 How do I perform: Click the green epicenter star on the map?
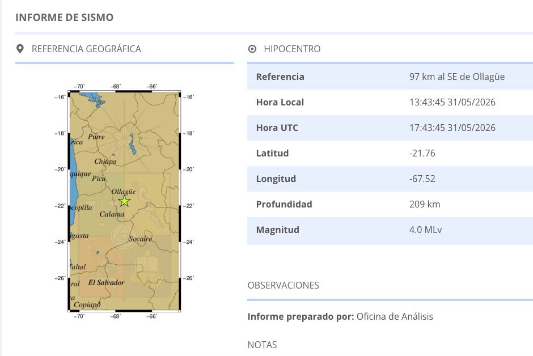[124, 201]
